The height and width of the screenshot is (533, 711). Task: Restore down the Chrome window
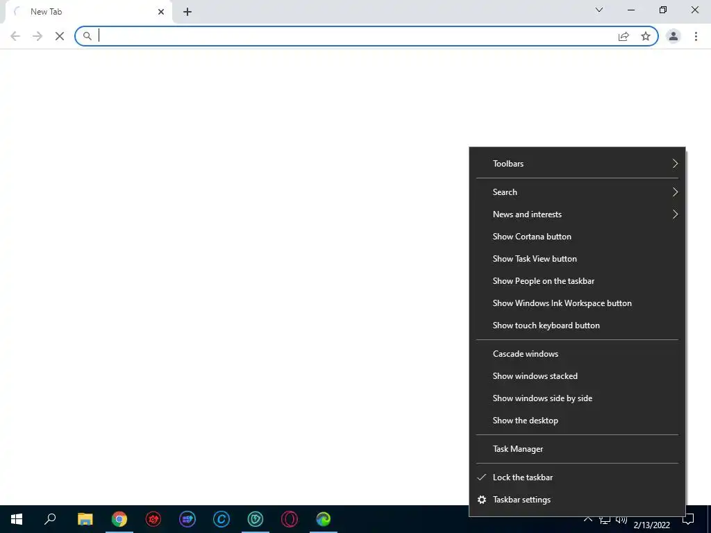point(662,10)
